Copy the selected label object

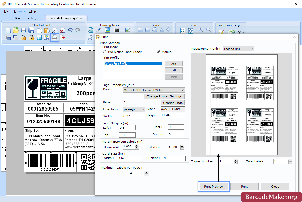point(39,30)
